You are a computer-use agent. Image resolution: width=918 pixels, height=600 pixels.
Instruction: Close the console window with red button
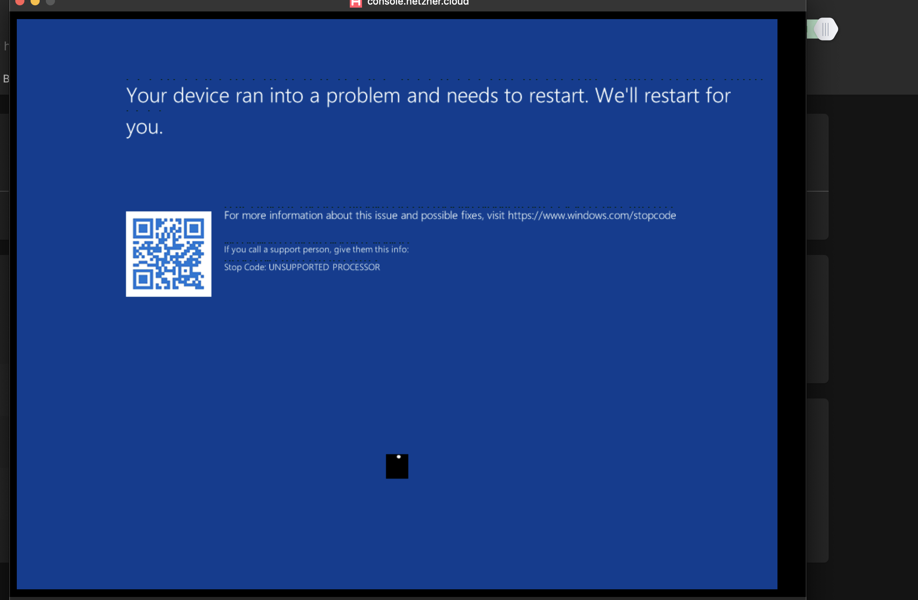(x=20, y=2)
